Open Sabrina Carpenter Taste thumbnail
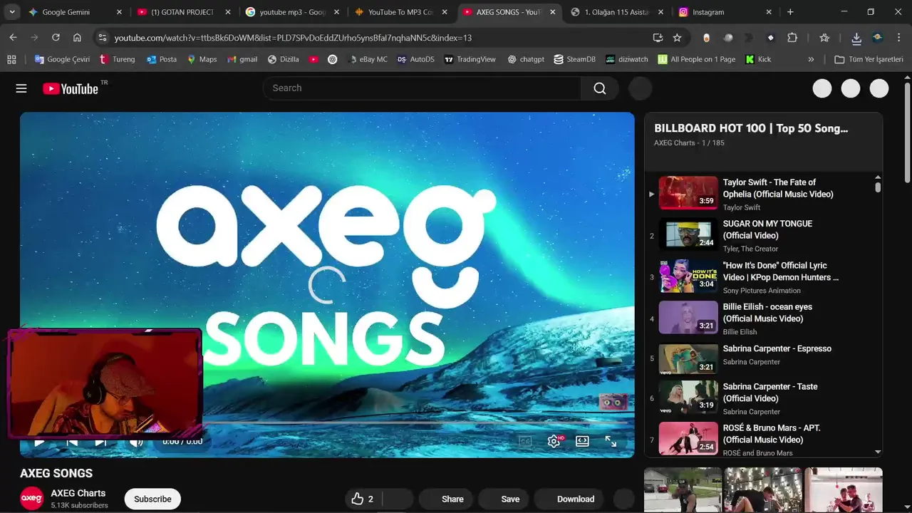 click(x=688, y=398)
